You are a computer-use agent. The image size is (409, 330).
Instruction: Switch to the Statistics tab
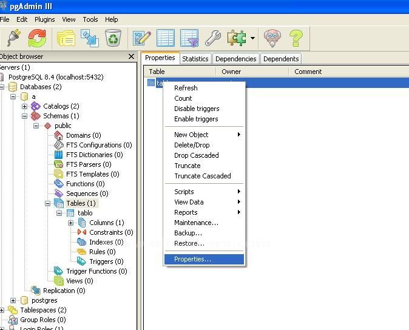click(195, 59)
